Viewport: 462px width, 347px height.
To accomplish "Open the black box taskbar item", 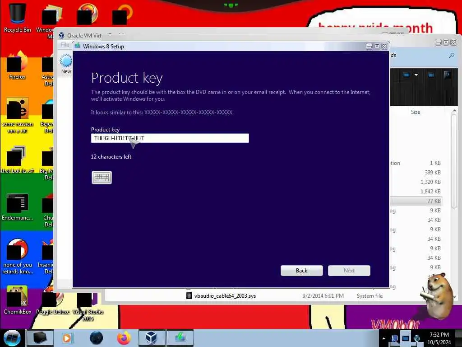I will tap(40, 338).
